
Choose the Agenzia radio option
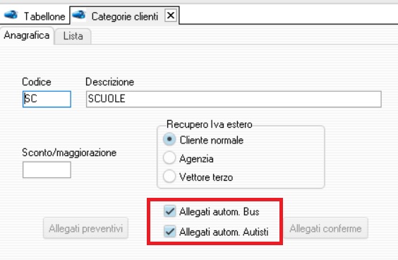tap(169, 158)
